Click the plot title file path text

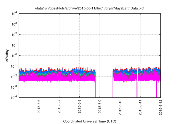tap(90, 9)
